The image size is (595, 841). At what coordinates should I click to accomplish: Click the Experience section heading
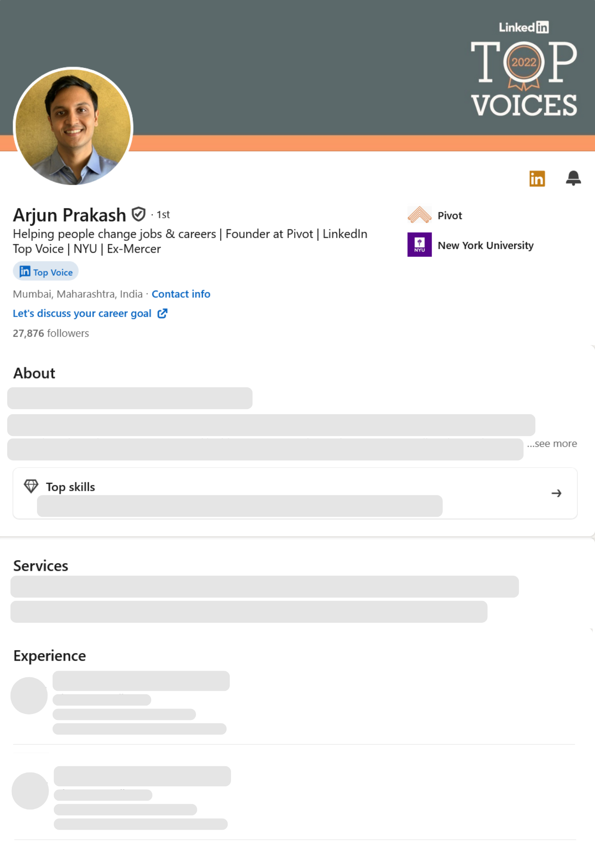[x=50, y=656]
